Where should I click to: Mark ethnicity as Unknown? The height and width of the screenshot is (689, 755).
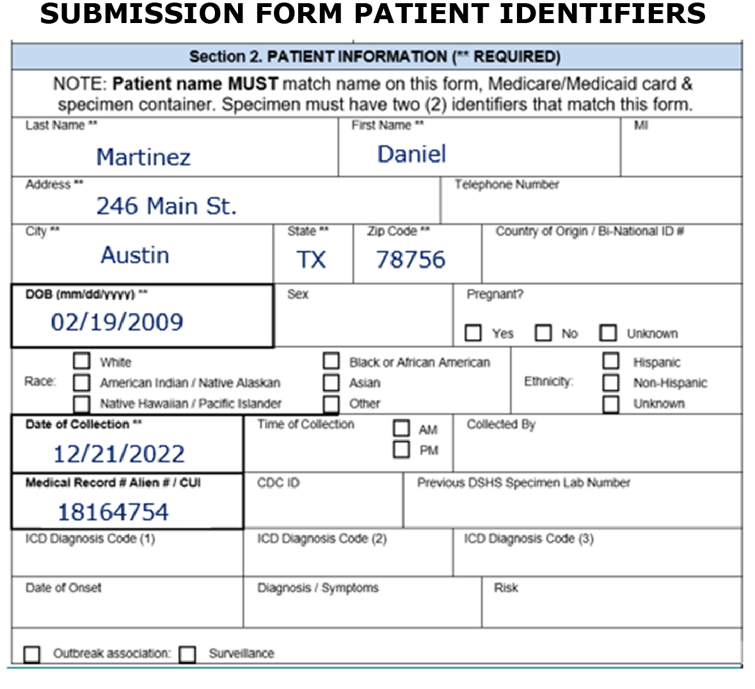(x=610, y=403)
